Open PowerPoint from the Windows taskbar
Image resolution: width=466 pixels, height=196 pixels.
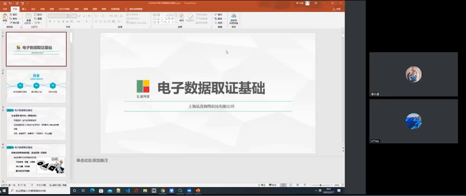(x=198, y=191)
